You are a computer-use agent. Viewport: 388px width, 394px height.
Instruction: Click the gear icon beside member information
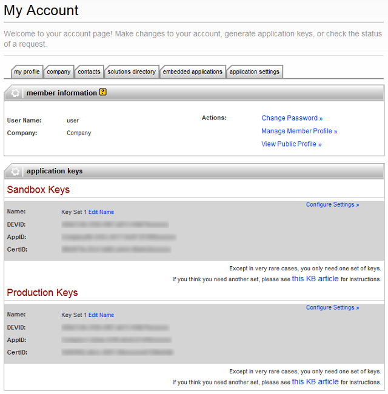[15, 93]
